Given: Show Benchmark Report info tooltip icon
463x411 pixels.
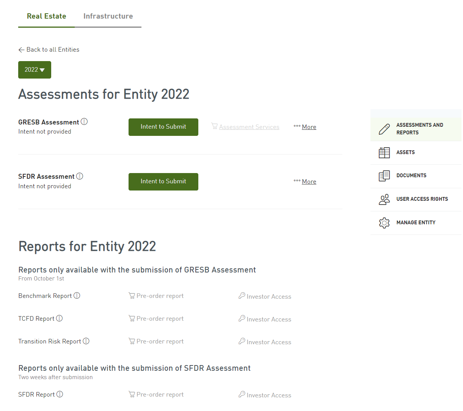Looking at the screenshot, I should (x=77, y=295).
